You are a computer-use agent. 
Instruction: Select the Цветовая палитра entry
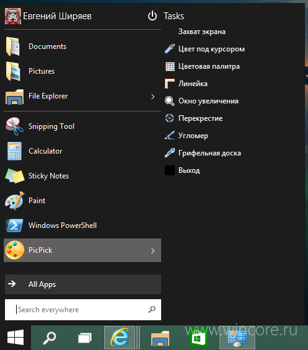coord(209,66)
